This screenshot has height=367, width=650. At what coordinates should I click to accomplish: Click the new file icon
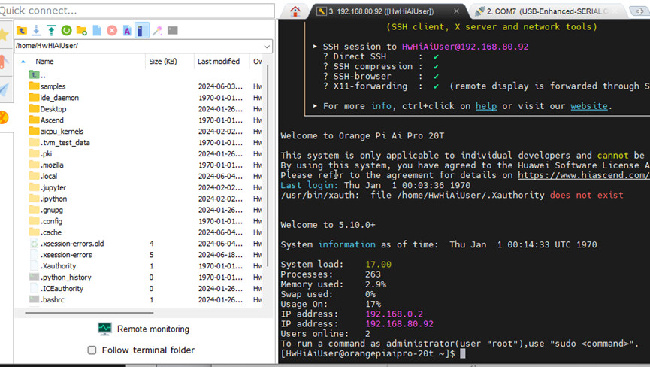pyautogui.click(x=97, y=30)
